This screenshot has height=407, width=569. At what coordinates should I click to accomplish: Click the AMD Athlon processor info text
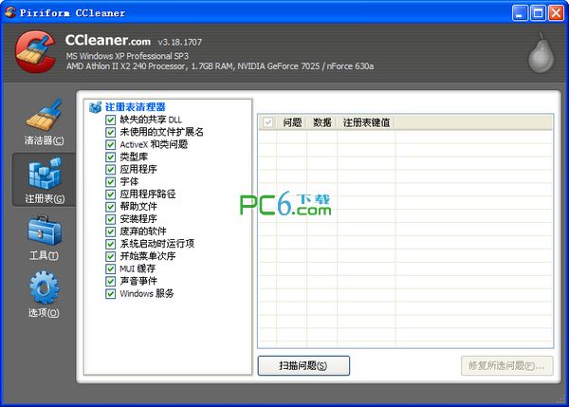[x=220, y=66]
